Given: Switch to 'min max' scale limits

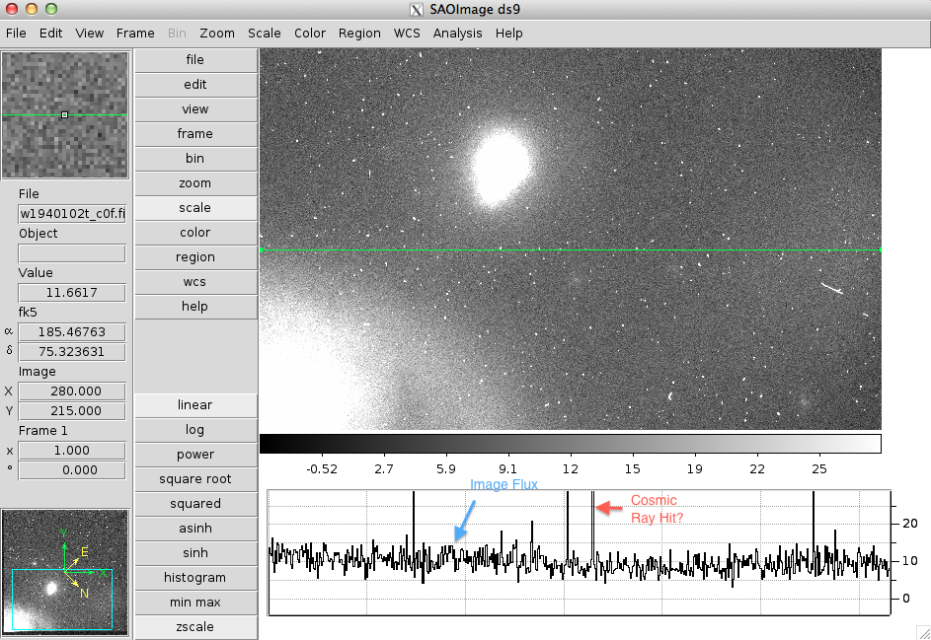Looking at the screenshot, I should tap(195, 603).
